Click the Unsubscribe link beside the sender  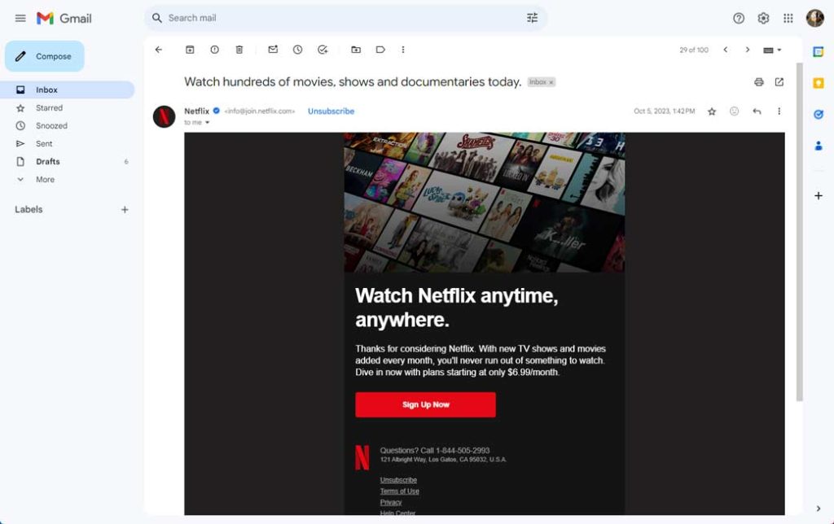click(x=331, y=111)
